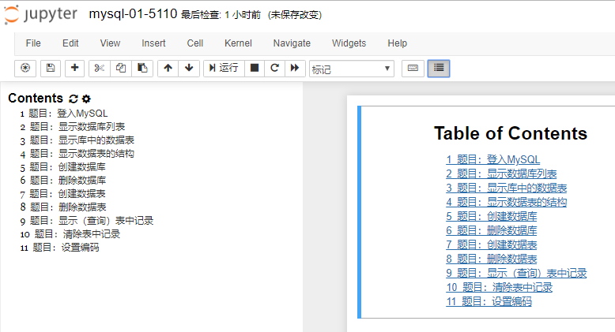Paste cells below icon
Screen dimensions: 615x332
pos(142,68)
